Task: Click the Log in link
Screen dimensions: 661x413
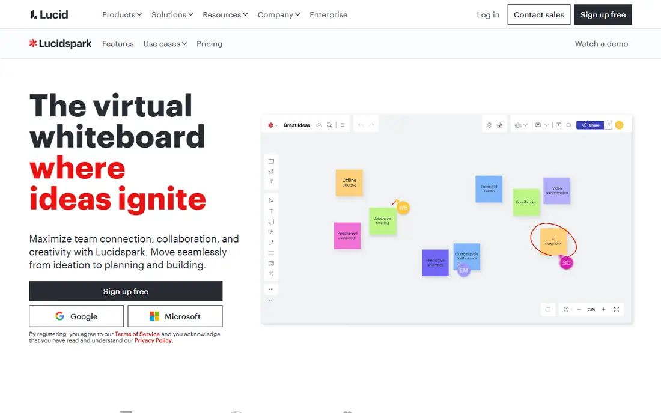Action: tap(488, 15)
